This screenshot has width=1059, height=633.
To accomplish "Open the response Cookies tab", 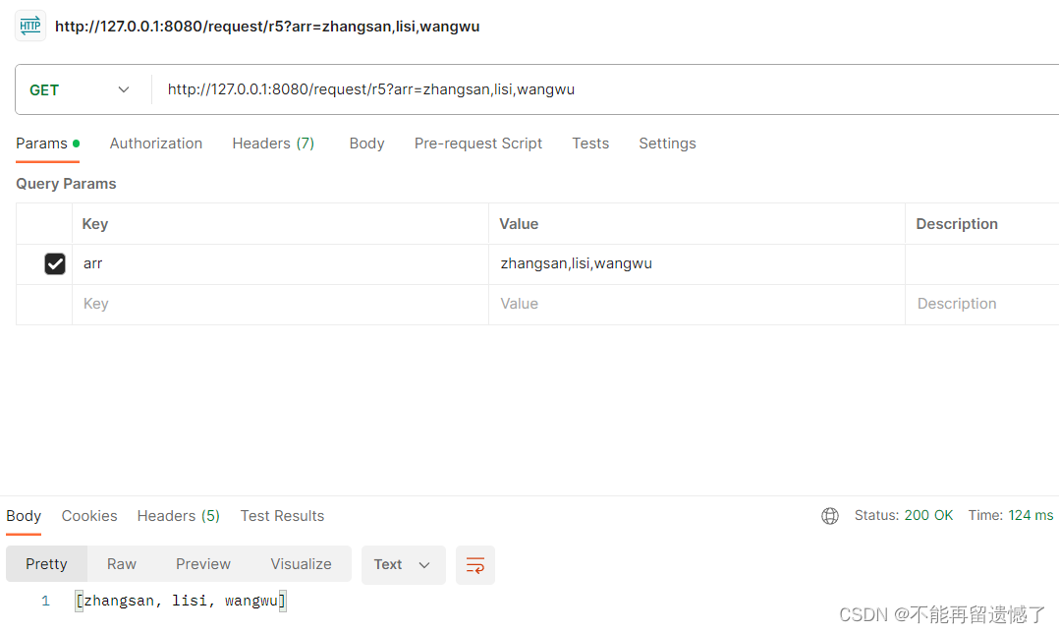I will pyautogui.click(x=89, y=516).
